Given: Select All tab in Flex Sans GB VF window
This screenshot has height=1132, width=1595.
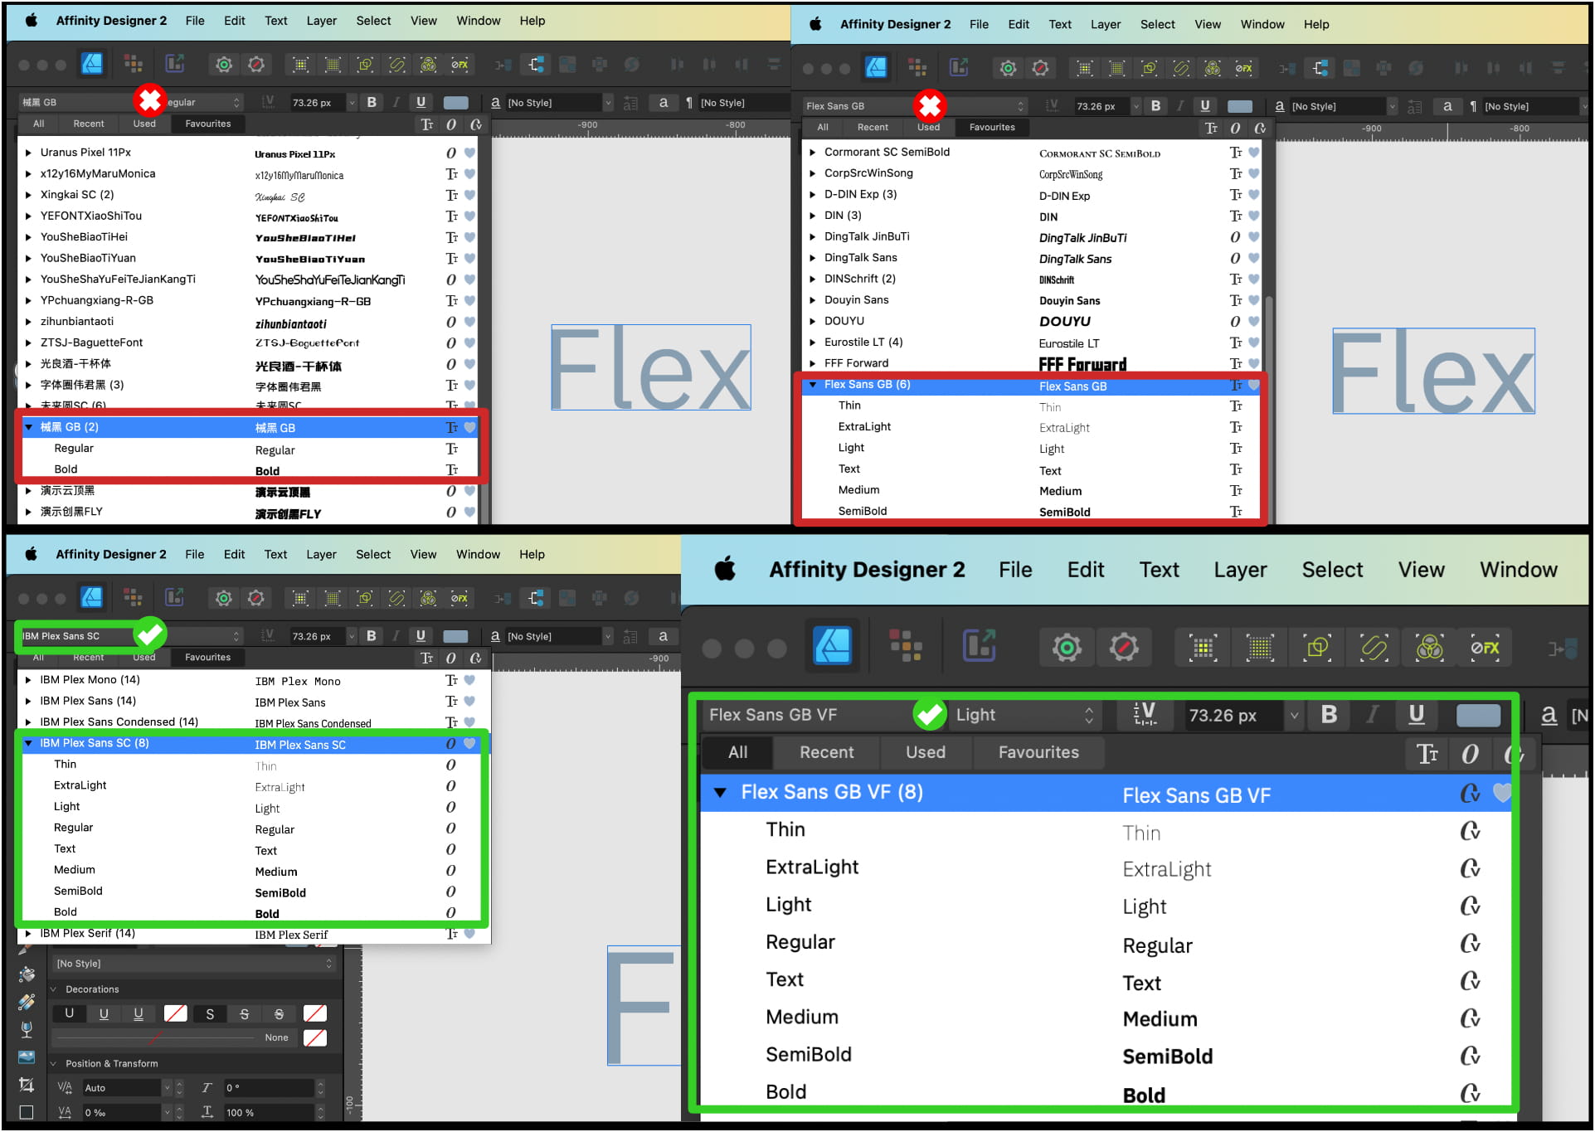Looking at the screenshot, I should (737, 752).
